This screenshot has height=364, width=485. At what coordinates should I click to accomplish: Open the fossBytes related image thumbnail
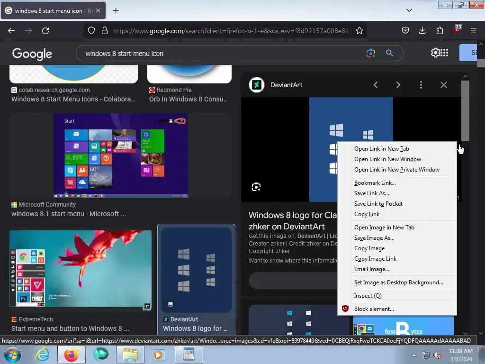[x=404, y=326]
